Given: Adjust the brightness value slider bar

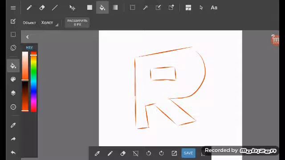Looking at the screenshot, I should click(x=25, y=96).
